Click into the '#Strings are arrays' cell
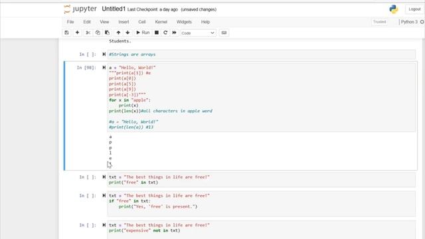 (261, 54)
